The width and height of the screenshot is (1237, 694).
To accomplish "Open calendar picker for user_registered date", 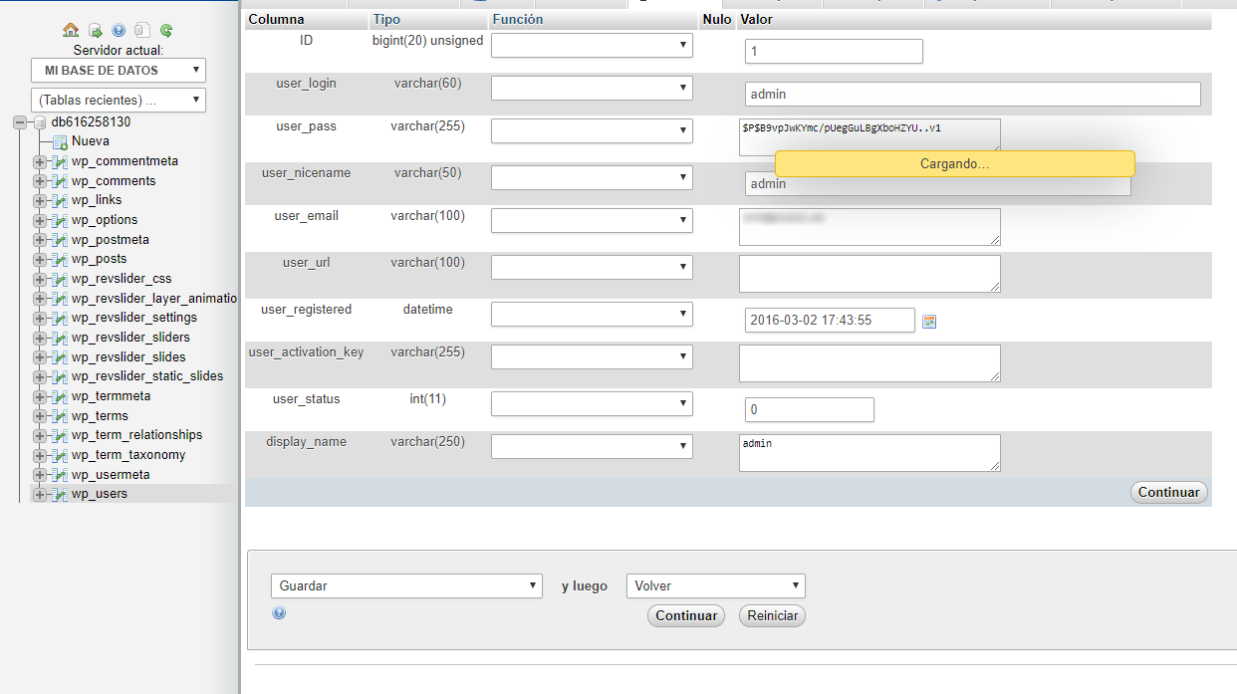I will pyautogui.click(x=929, y=321).
